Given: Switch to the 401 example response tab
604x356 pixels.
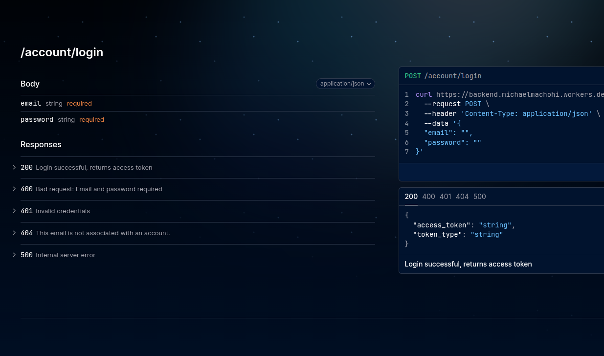Looking at the screenshot, I should pos(445,197).
